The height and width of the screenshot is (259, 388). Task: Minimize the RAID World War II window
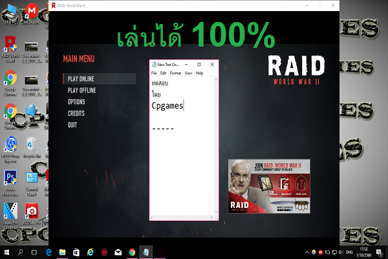click(x=307, y=5)
